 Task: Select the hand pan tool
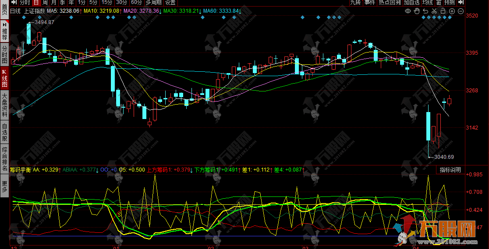pyautogui.click(x=416, y=11)
